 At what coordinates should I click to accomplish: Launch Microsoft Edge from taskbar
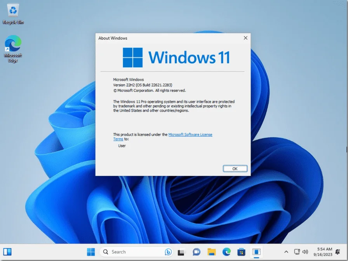[x=226, y=252]
